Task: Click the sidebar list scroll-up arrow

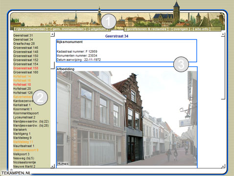Action: point(52,34)
